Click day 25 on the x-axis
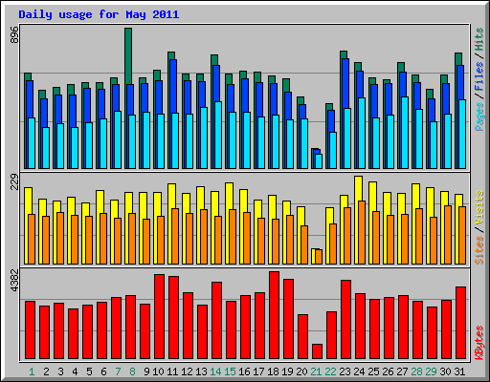 [373, 371]
